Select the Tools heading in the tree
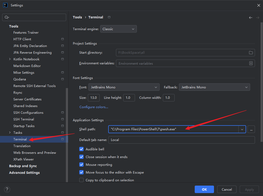 14,26
